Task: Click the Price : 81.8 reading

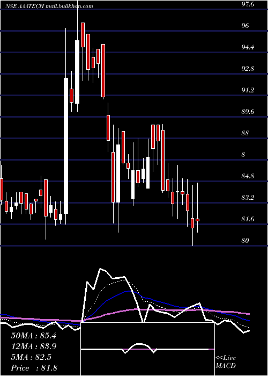Action: click(34, 368)
